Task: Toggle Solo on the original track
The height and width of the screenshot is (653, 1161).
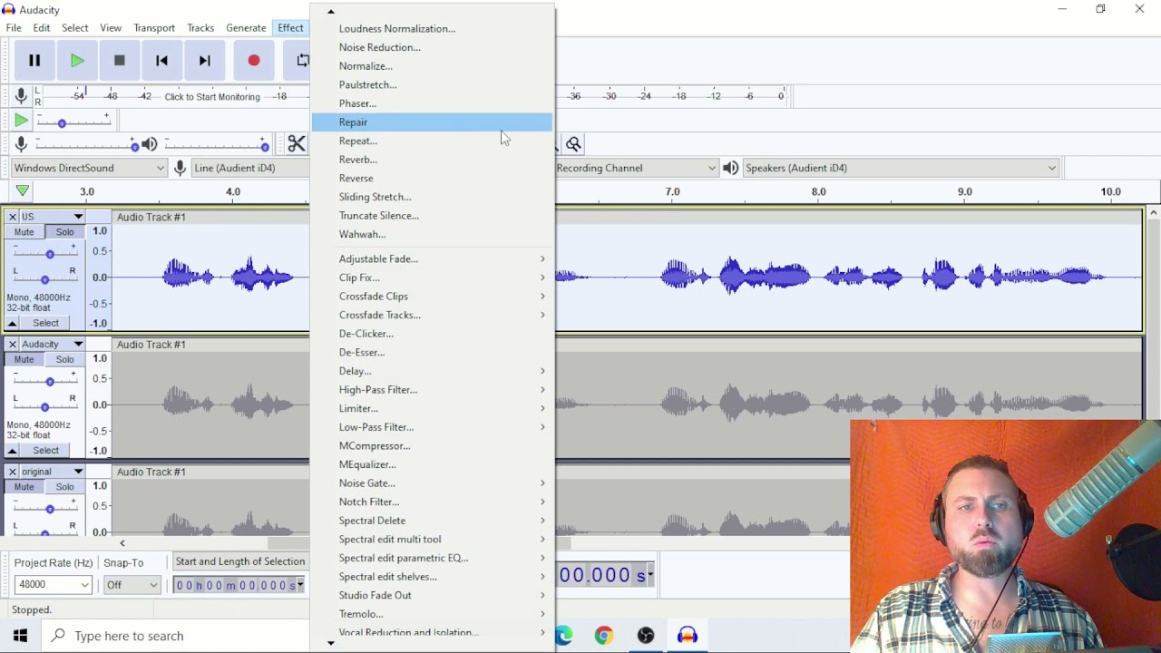Action: pyautogui.click(x=64, y=487)
